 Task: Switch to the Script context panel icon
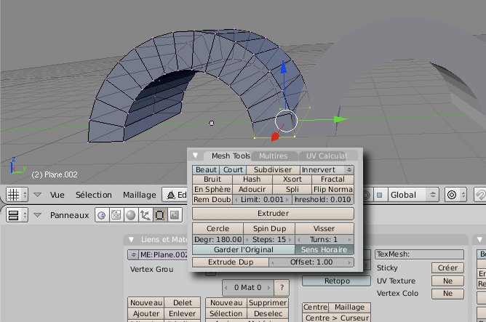116,215
